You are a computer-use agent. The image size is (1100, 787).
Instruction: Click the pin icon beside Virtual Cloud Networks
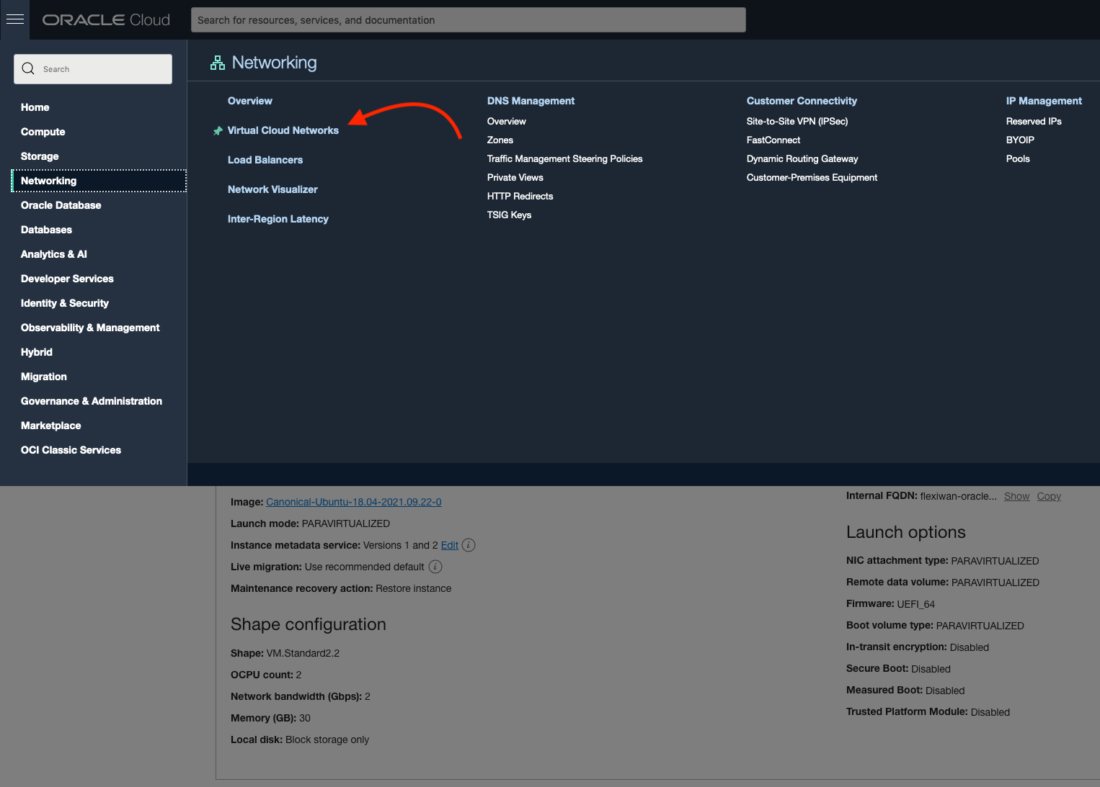coord(218,131)
